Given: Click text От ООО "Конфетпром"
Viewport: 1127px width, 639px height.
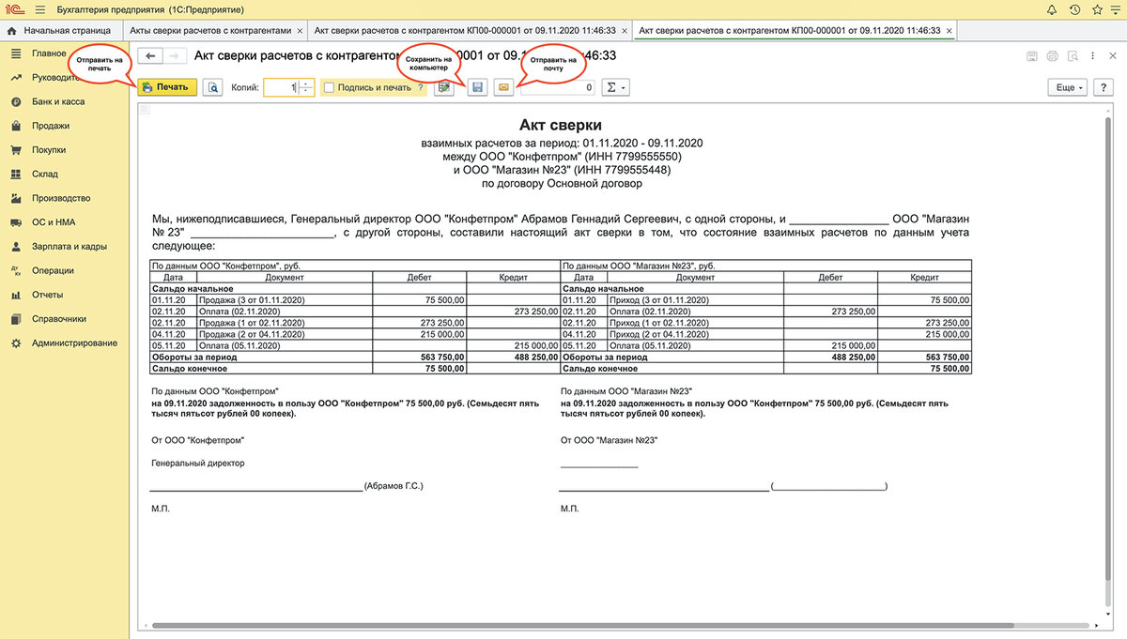Looking at the screenshot, I should pyautogui.click(x=198, y=439).
